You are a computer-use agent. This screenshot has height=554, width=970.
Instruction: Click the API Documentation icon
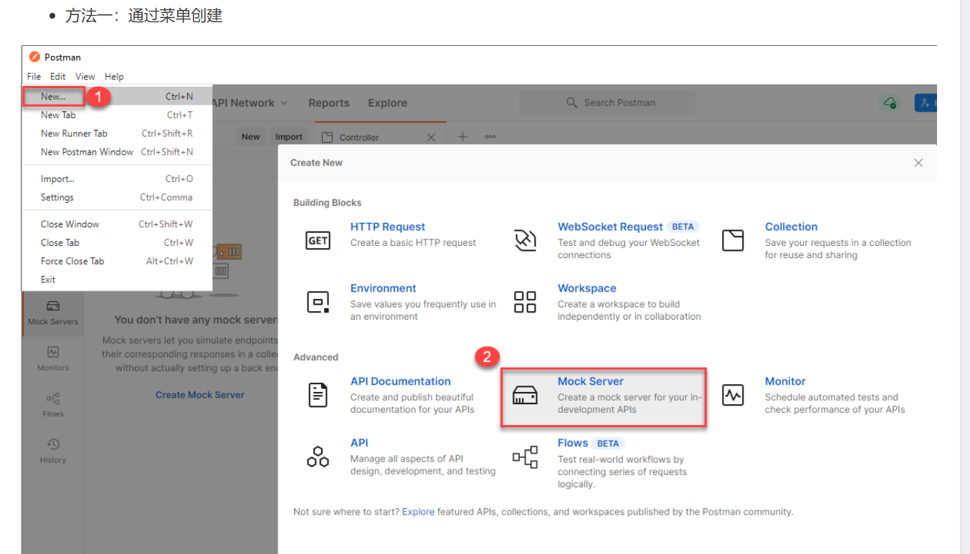pos(318,395)
